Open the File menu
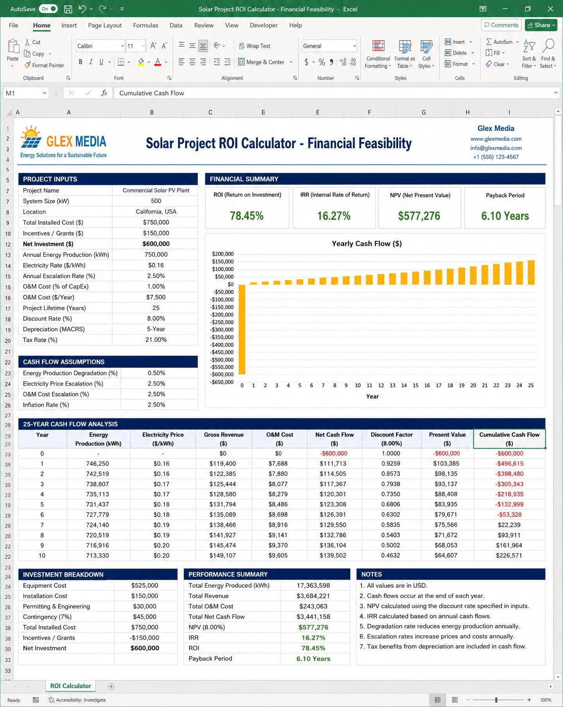This screenshot has width=563, height=707. [13, 25]
